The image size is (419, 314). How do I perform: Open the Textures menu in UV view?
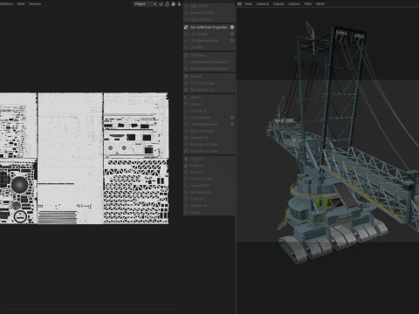point(35,4)
